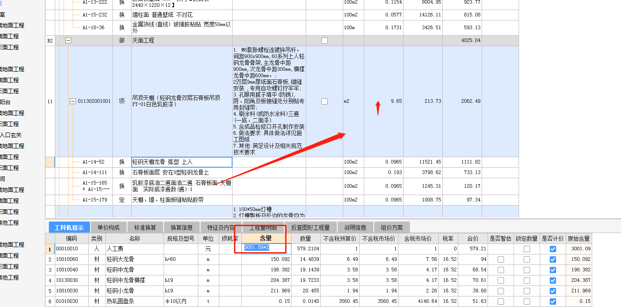Select row A1-14-111 code cell
621x307 pixels.
(95, 173)
